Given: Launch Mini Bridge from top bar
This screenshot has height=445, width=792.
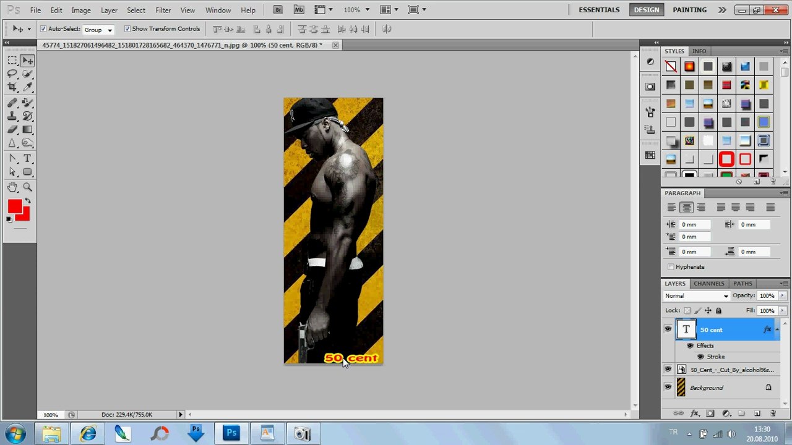Looking at the screenshot, I should tap(299, 10).
